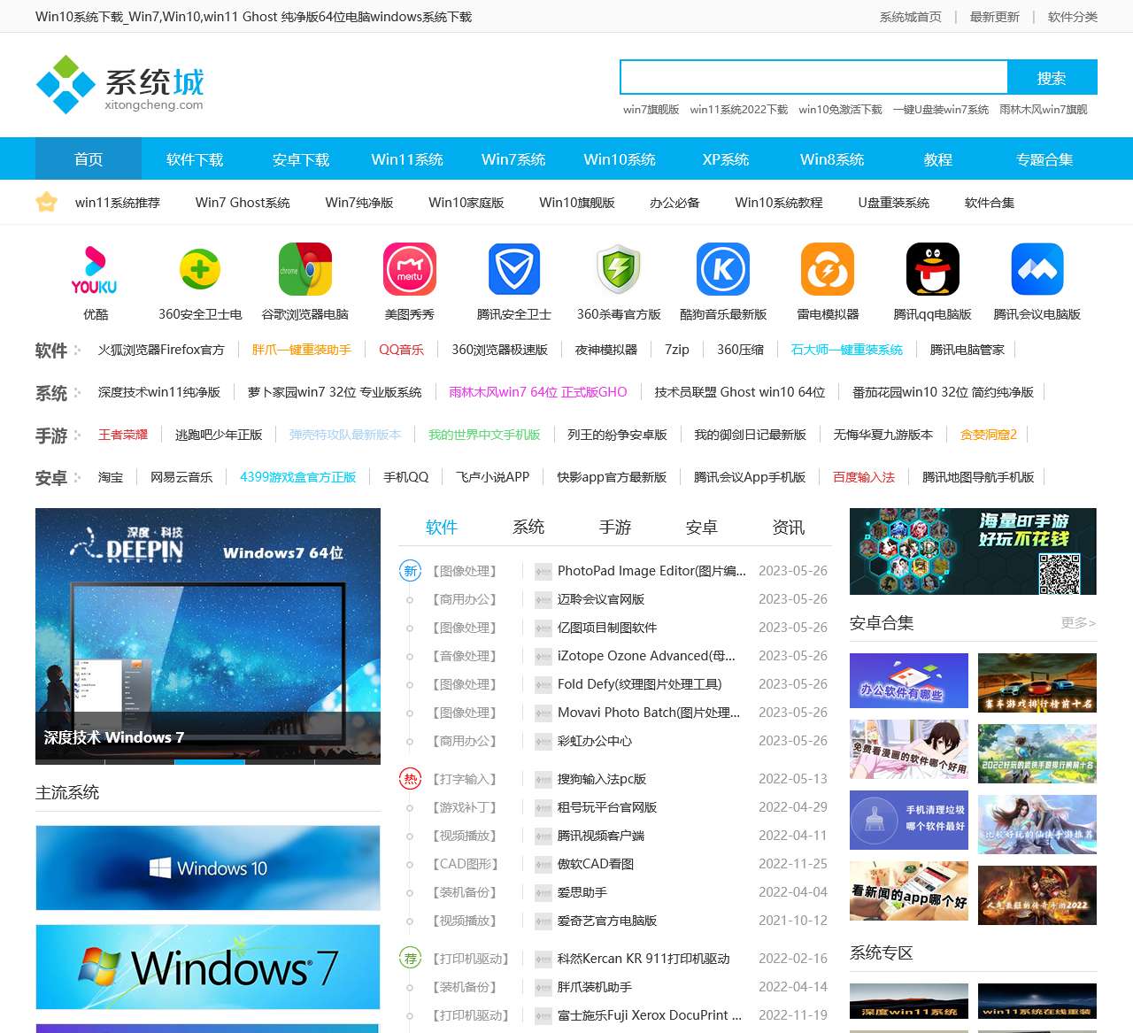Open the 首页 navigation tab

89,159
